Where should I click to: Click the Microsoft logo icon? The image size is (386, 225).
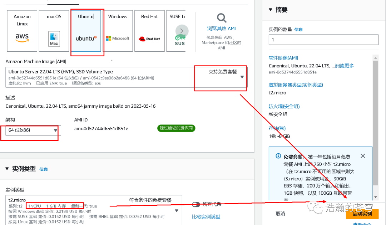click(118, 38)
